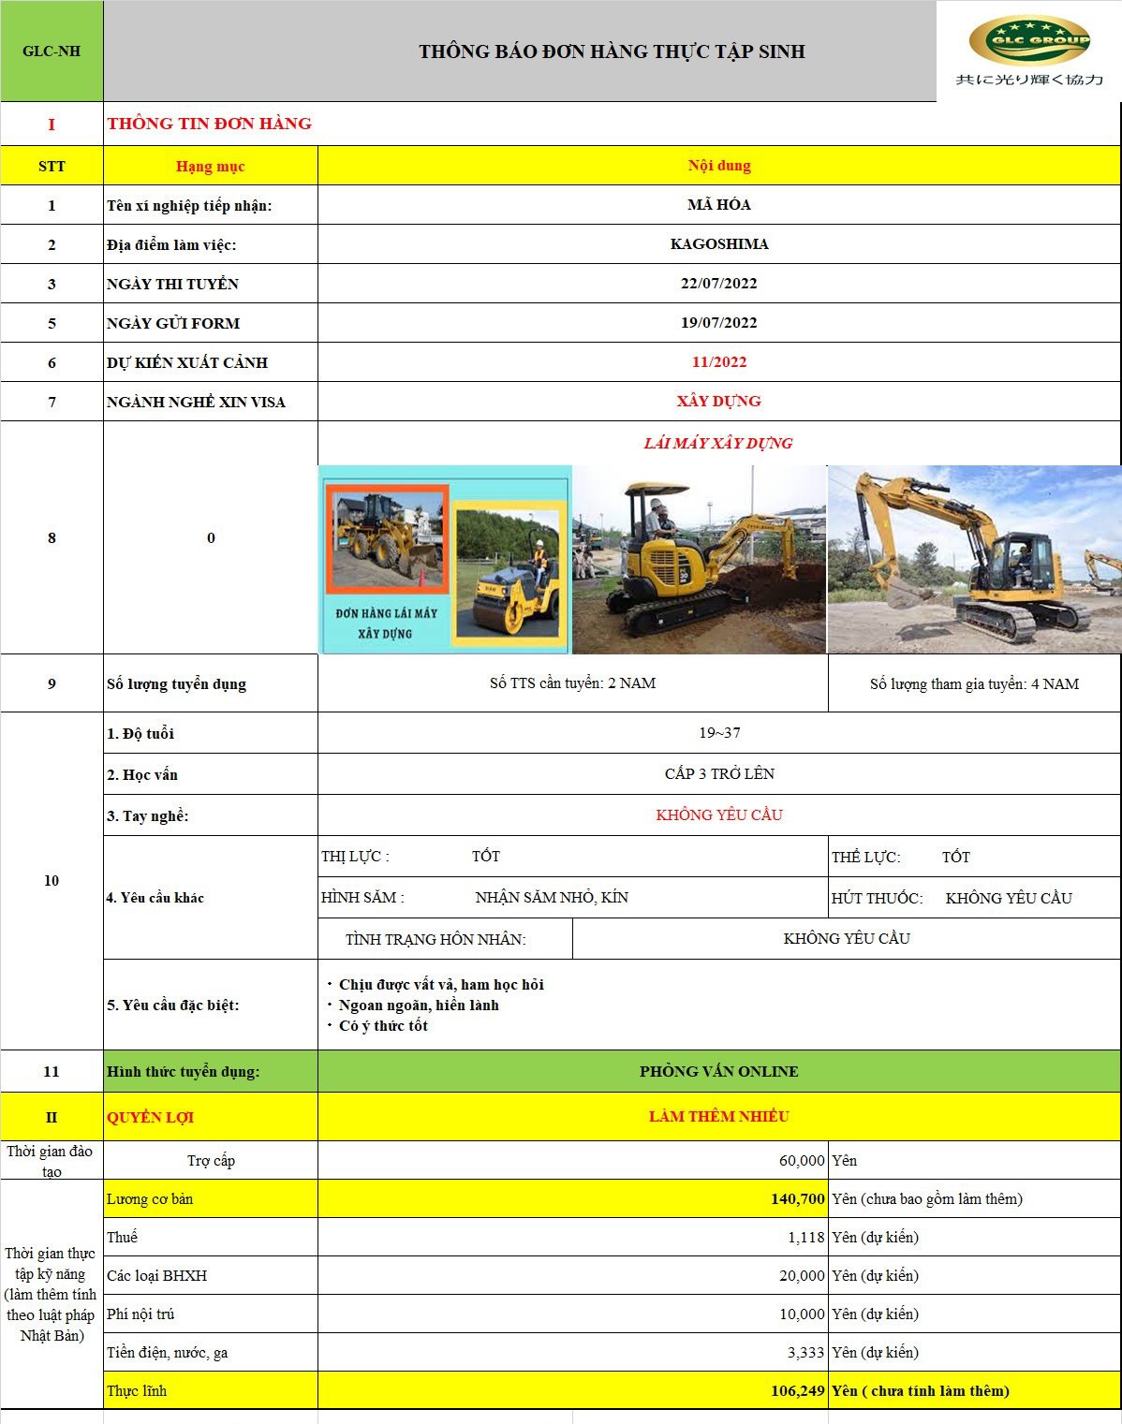Click the LÁI MÁY XÂY DỰNG job title
Viewport: 1122px width, 1424px height.
[718, 443]
